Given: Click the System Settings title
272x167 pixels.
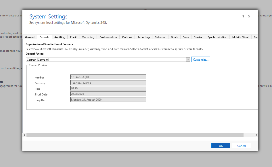Looking at the screenshot, I should [48, 16].
